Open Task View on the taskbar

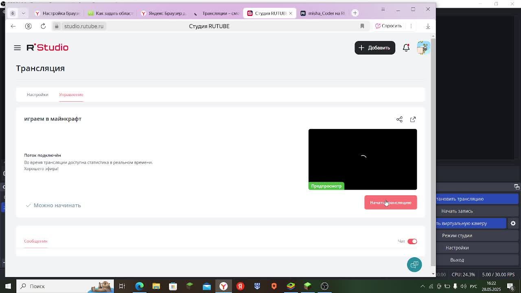122,286
